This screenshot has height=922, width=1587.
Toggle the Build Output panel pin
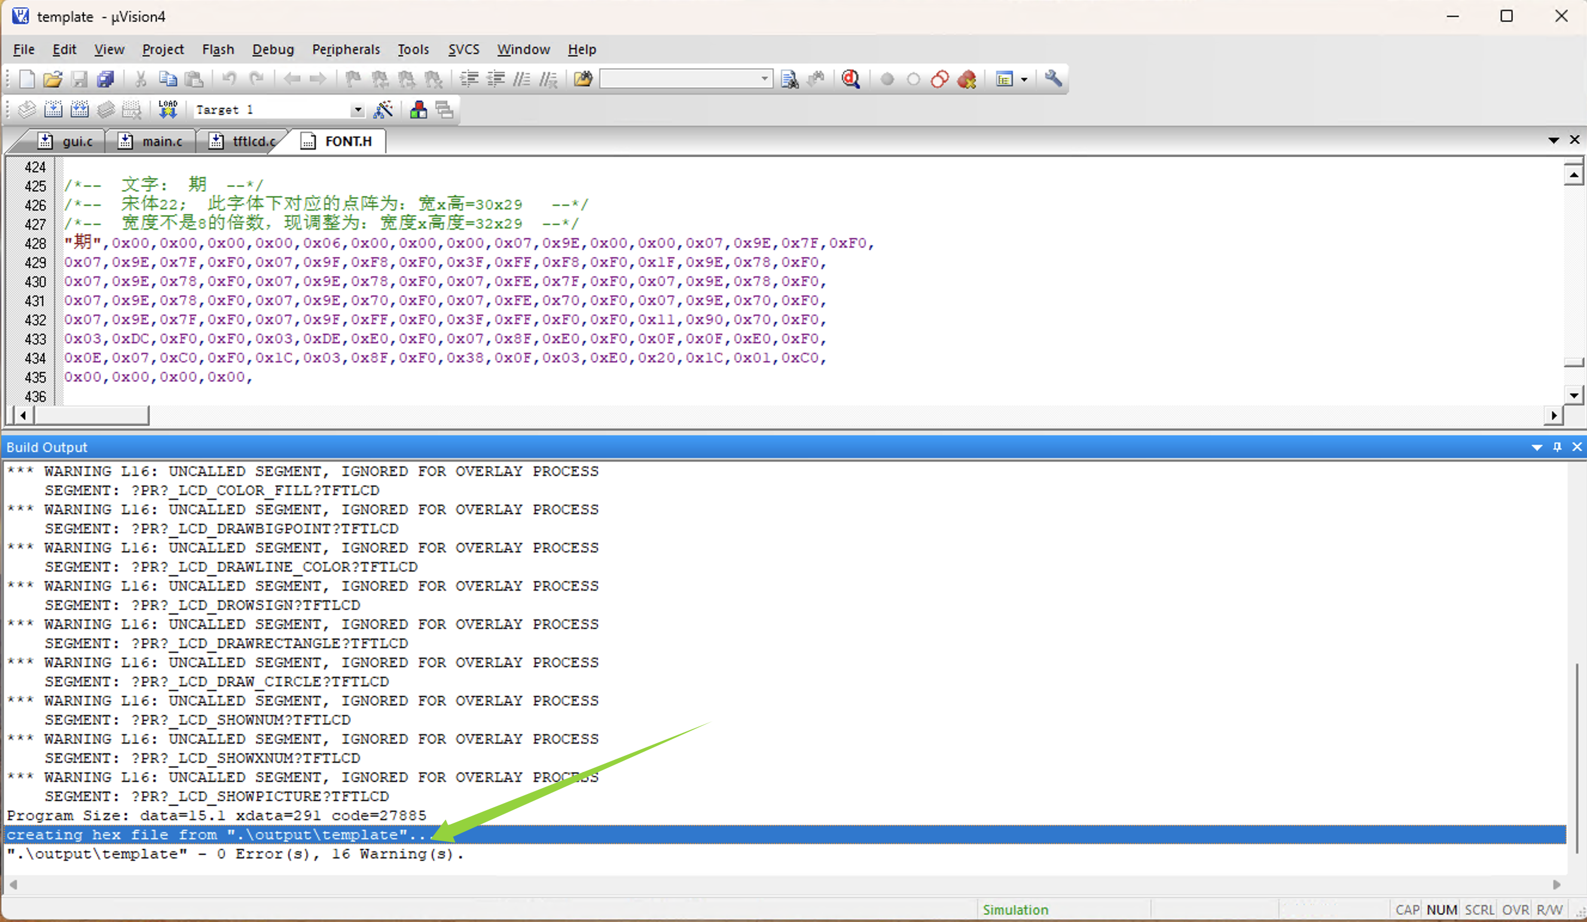click(x=1557, y=447)
